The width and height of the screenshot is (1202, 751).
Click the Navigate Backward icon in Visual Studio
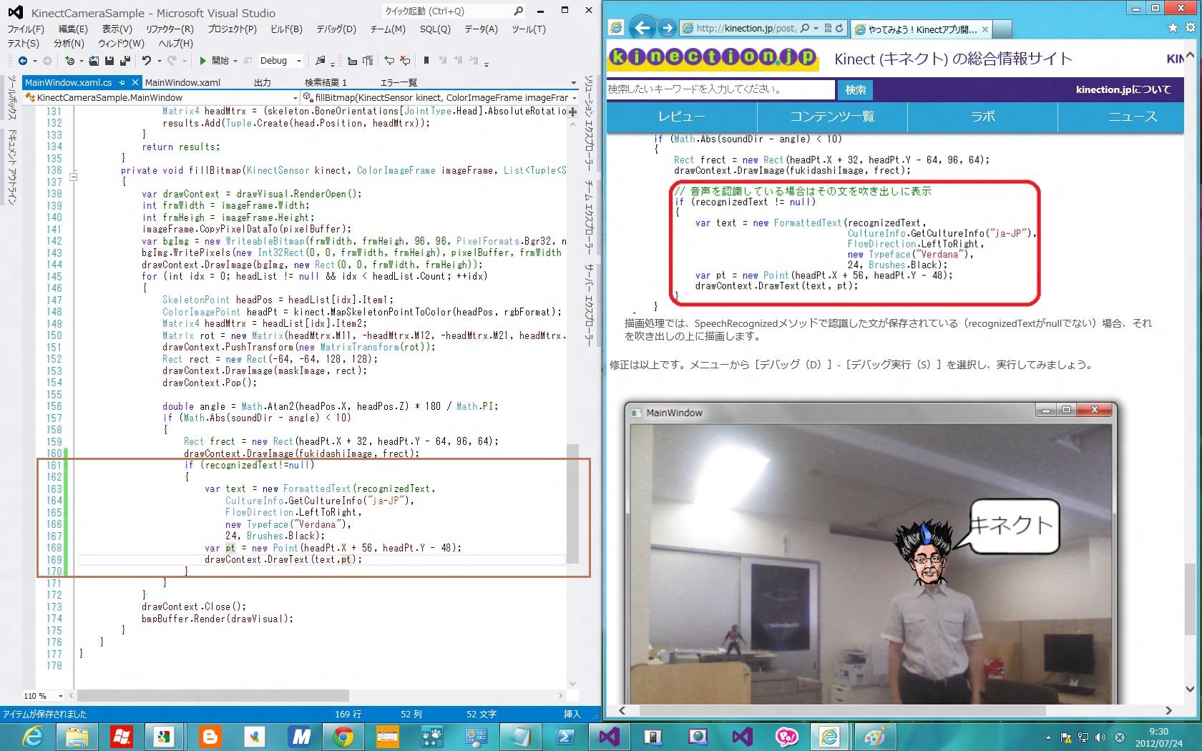pyautogui.click(x=23, y=61)
